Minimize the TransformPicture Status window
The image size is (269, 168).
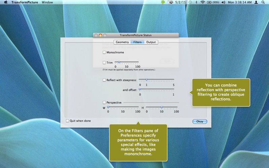point(100,35)
